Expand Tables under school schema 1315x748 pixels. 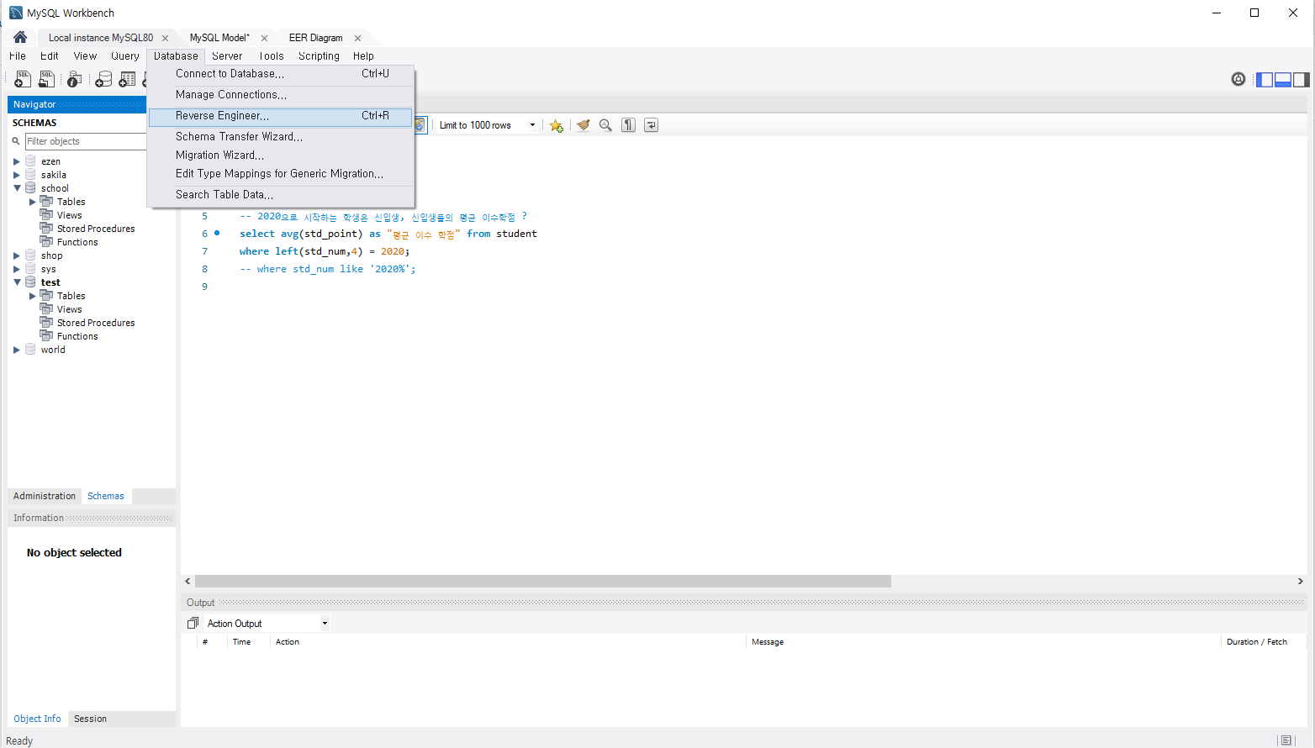click(x=33, y=202)
